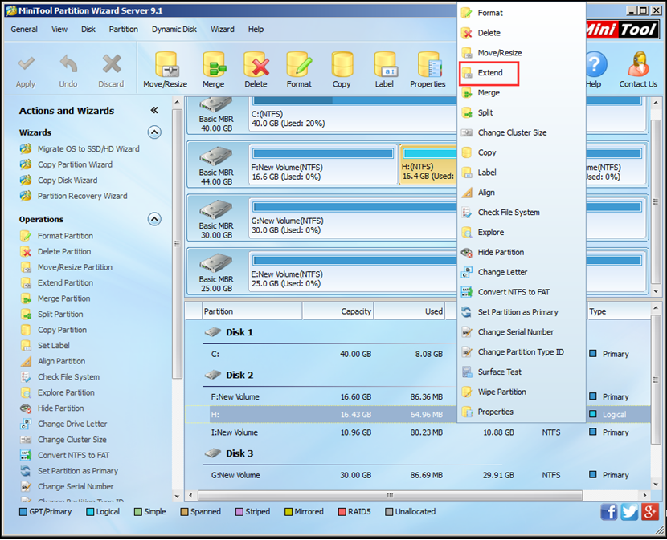Click Copy Disk Wizard link

pos(68,181)
